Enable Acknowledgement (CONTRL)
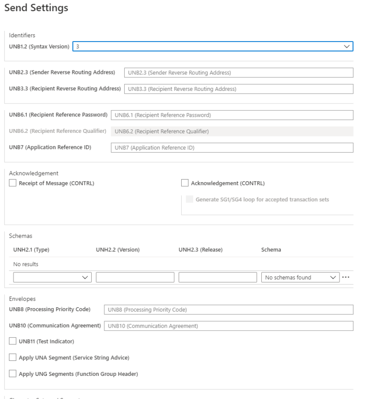This screenshot has width=371, height=399. click(184, 183)
